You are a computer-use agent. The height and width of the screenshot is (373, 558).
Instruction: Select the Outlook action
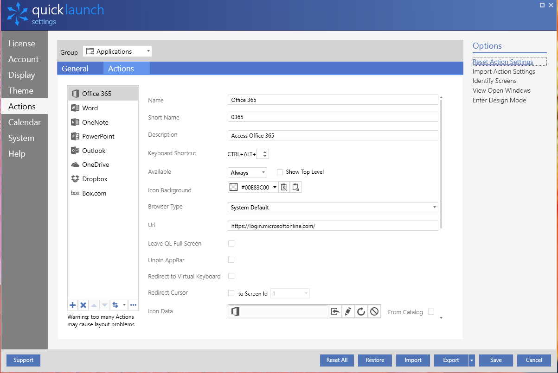click(103, 151)
